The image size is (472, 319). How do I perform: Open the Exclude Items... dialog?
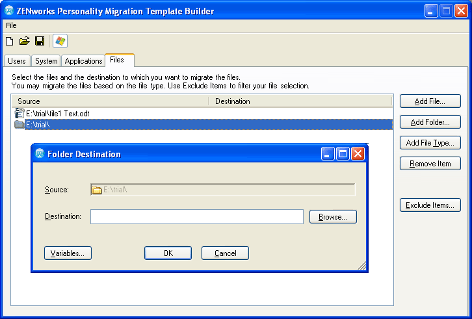430,205
